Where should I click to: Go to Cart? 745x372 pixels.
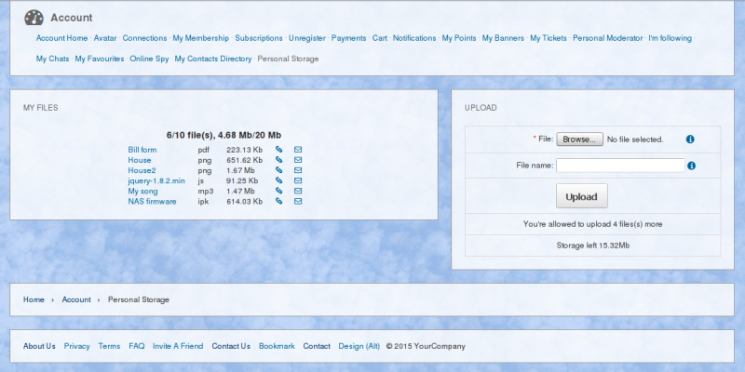tap(380, 38)
